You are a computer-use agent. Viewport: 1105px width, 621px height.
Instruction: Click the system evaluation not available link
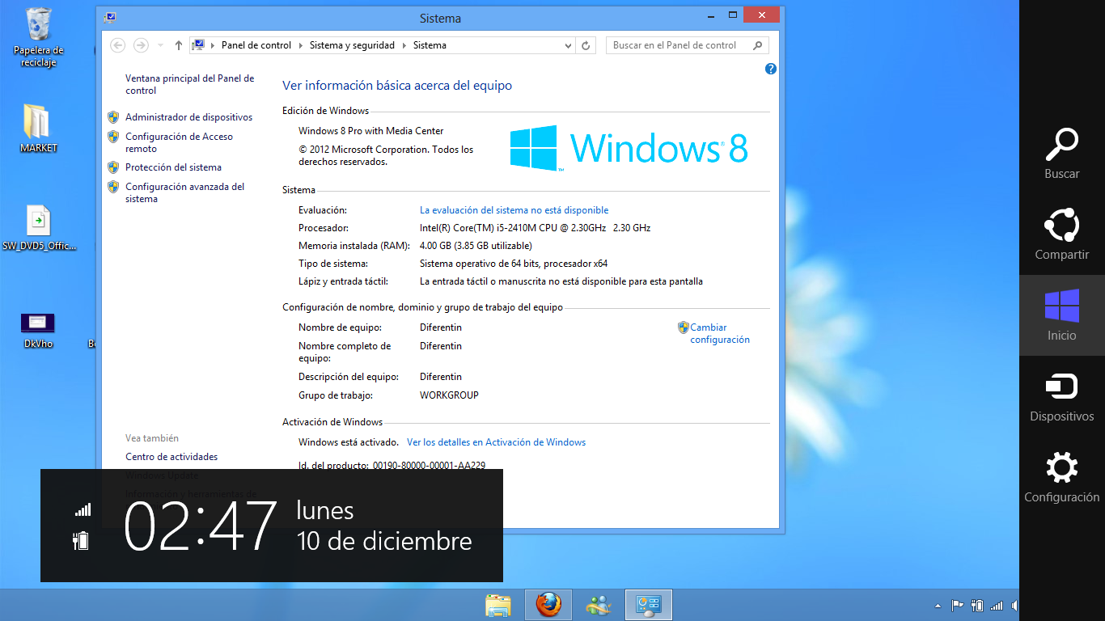[514, 210]
